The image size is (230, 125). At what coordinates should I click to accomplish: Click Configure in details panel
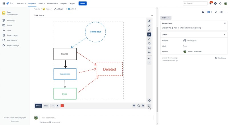pos(221,58)
